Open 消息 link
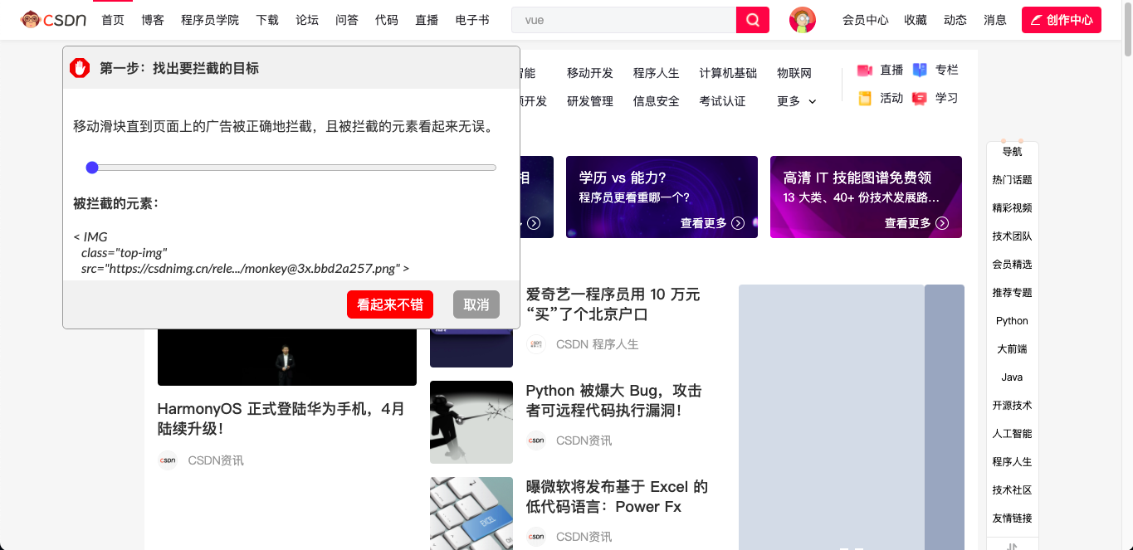This screenshot has width=1133, height=550. tap(995, 20)
